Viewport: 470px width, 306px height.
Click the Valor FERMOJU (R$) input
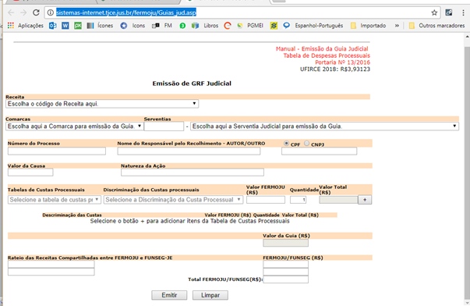point(266,200)
